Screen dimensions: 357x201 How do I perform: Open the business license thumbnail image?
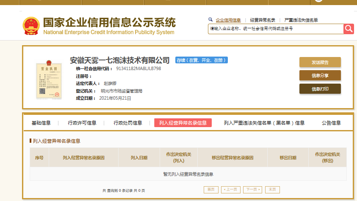pos(49,79)
